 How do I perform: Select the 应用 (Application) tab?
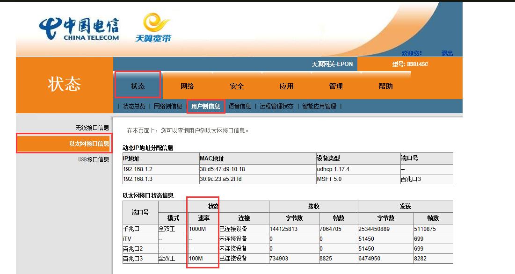pyautogui.click(x=287, y=86)
